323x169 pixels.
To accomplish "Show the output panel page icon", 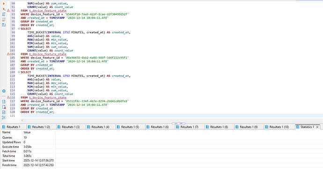I will tap(4, 102).
